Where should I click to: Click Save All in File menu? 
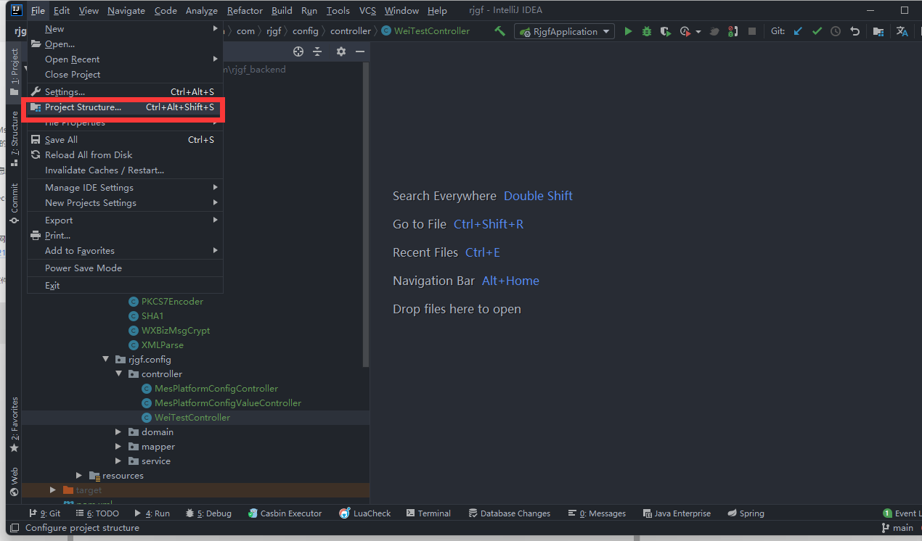tap(125, 140)
